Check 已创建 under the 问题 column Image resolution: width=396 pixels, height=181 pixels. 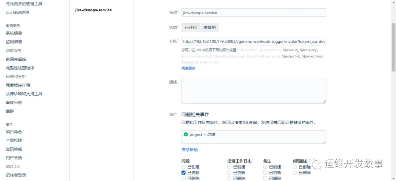(x=183, y=167)
